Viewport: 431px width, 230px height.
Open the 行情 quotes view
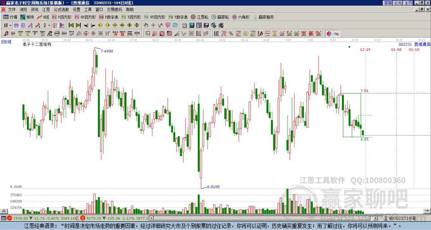coord(11,17)
